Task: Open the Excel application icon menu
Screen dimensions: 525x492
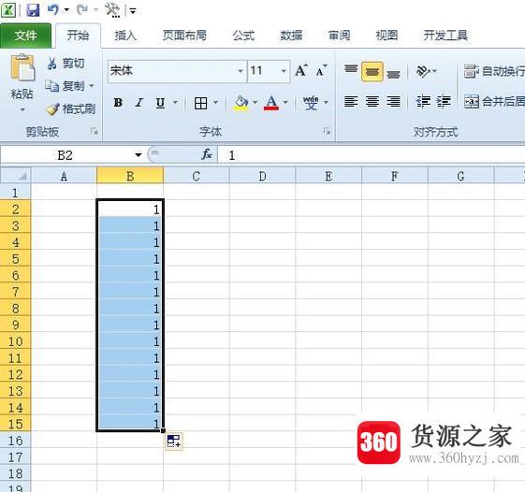Action: click(x=8, y=10)
